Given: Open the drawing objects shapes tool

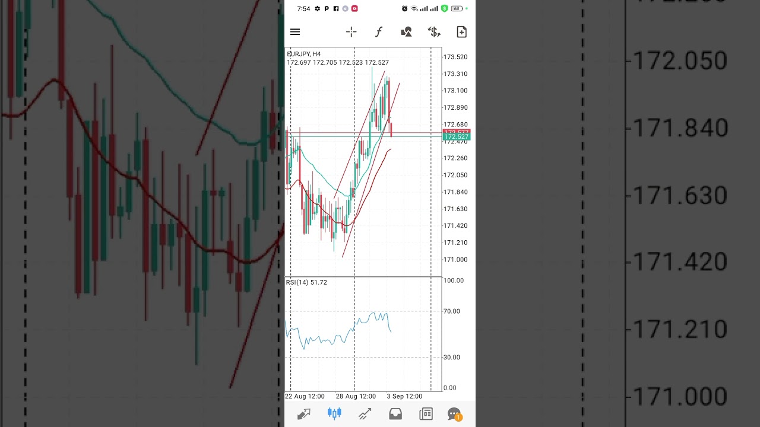Looking at the screenshot, I should 406,32.
